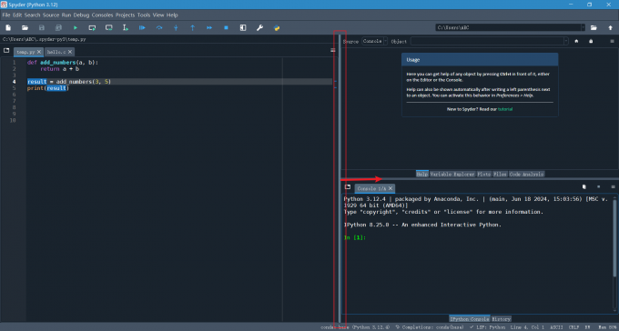The image size is (619, 331).
Task: Open the Edit menu
Action: 17,15
